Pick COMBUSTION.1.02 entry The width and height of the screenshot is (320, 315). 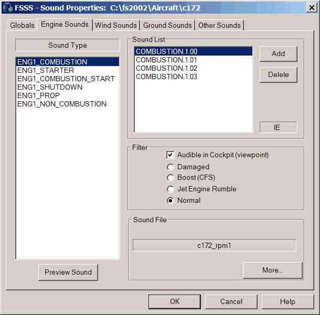[193, 68]
